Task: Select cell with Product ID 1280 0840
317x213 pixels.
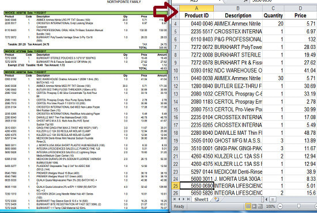Action: [197, 86]
